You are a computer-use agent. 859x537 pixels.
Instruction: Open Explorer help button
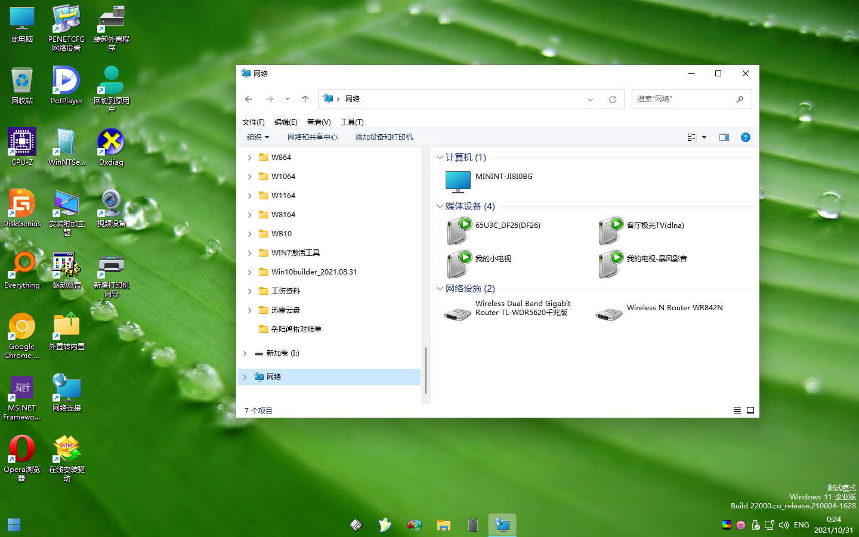[x=745, y=137]
